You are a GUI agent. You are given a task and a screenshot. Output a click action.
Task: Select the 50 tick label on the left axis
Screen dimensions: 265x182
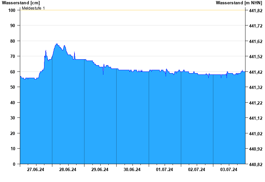pyautogui.click(x=13, y=87)
